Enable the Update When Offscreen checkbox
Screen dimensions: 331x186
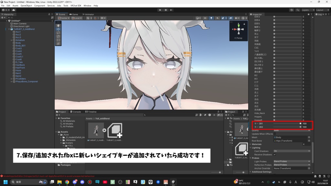(x=274, y=134)
